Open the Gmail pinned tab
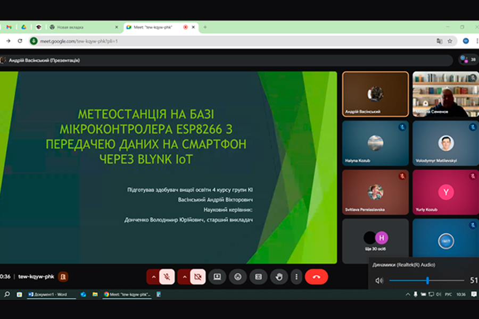Image resolution: width=479 pixels, height=319 pixels. [x=9, y=27]
